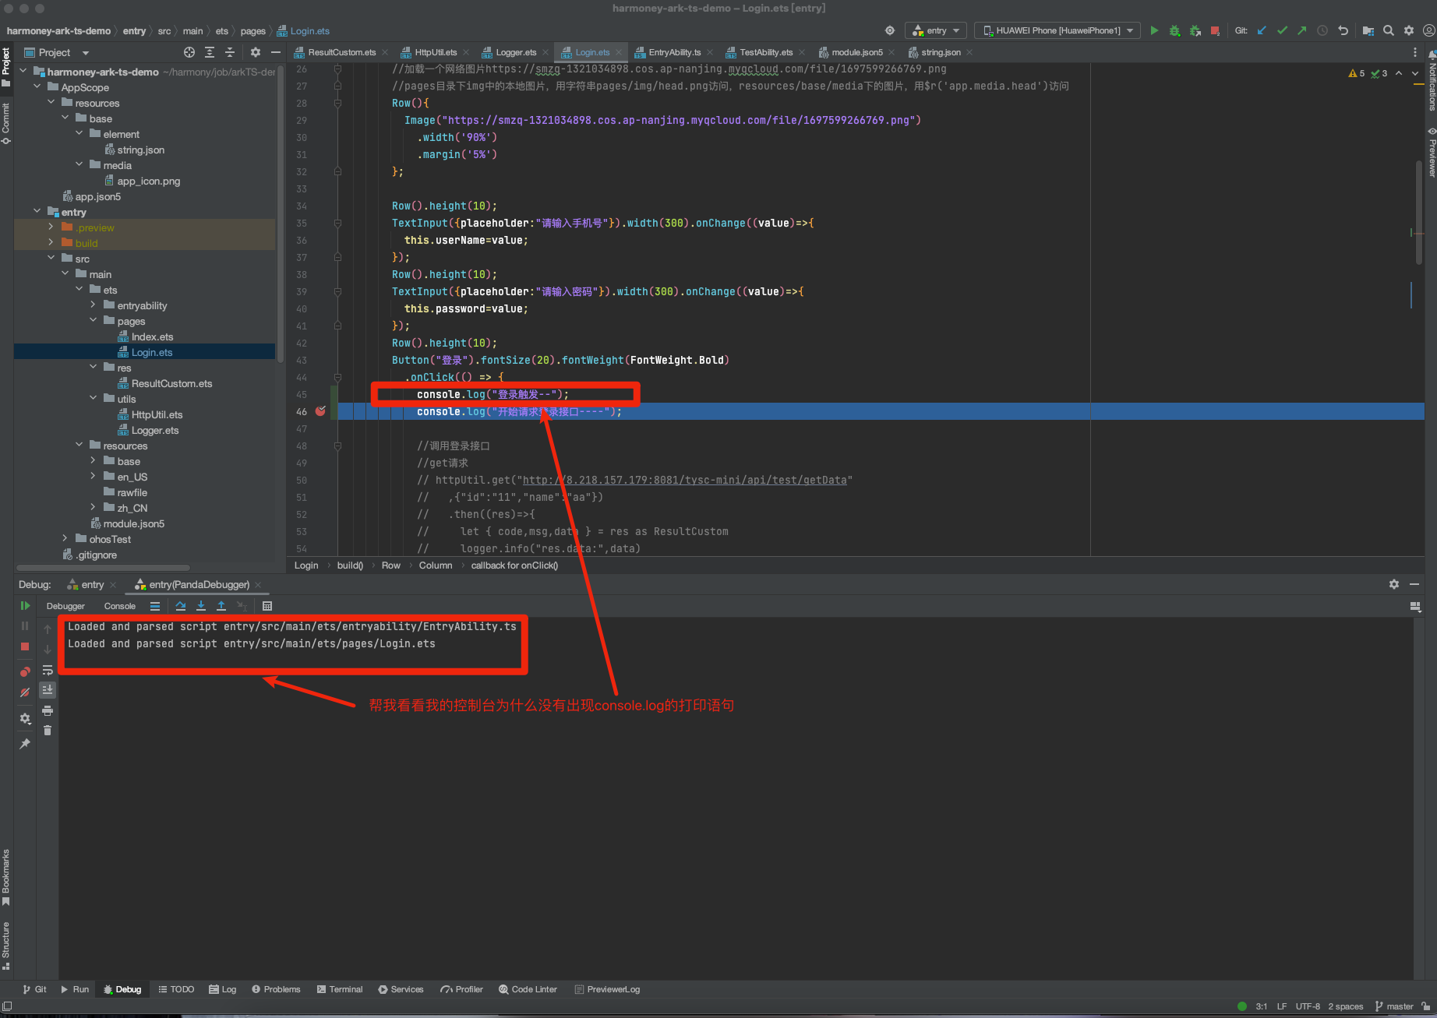Open IDE settings gear in top toolbar
1437x1018 pixels.
pyautogui.click(x=1409, y=30)
